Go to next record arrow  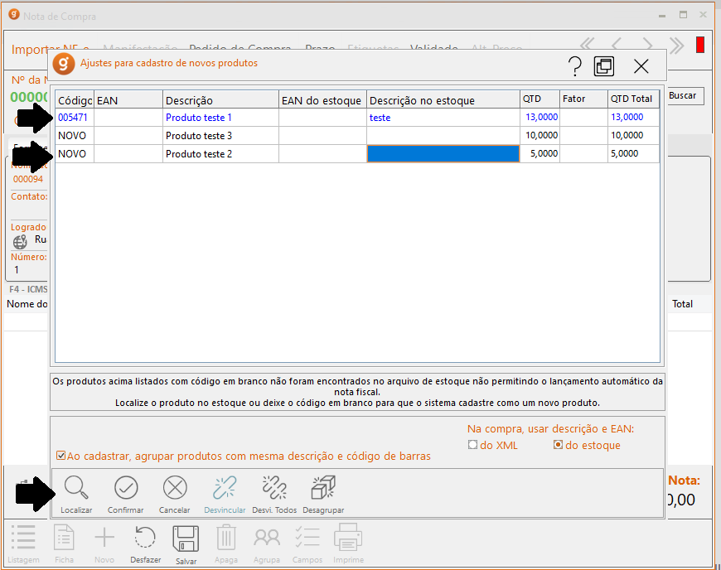647,44
